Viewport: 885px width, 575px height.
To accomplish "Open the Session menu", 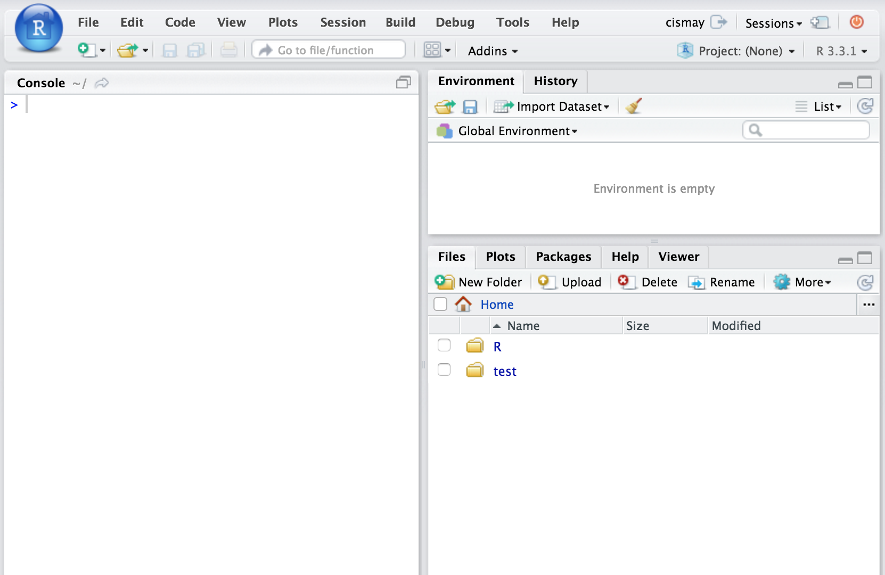I will point(343,22).
